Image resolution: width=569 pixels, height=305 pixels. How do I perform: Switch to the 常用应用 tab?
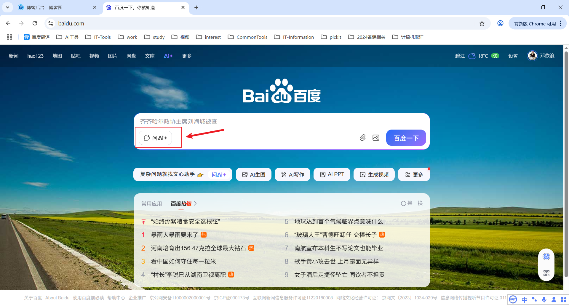click(x=151, y=204)
